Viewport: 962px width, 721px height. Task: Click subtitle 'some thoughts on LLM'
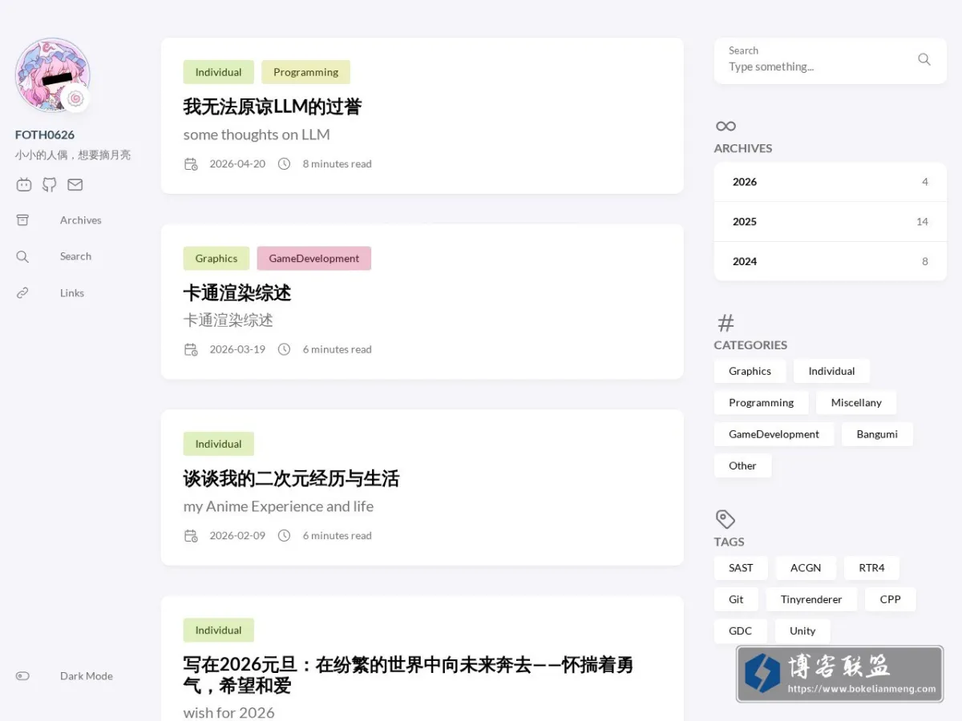click(x=257, y=135)
